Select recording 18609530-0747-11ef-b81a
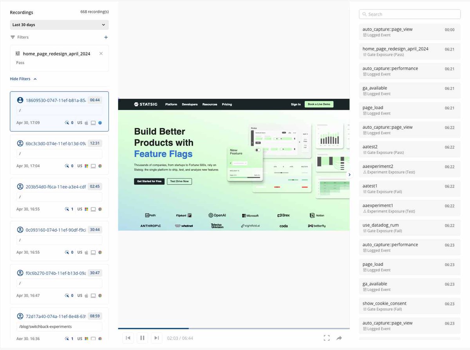470x350 pixels. pos(59,112)
